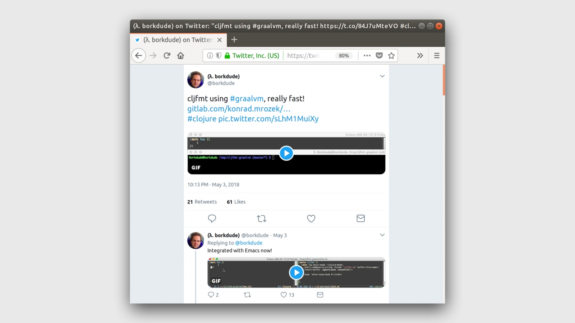This screenshot has height=323, width=575.
Task: Follow the gitlab.com/konrad.mrozek link
Action: click(x=239, y=109)
